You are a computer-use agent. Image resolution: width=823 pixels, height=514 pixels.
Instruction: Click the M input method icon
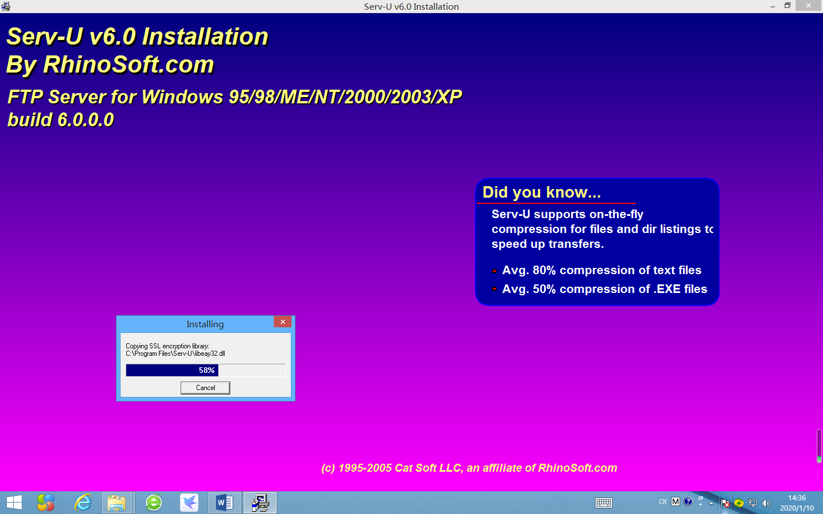coord(676,501)
